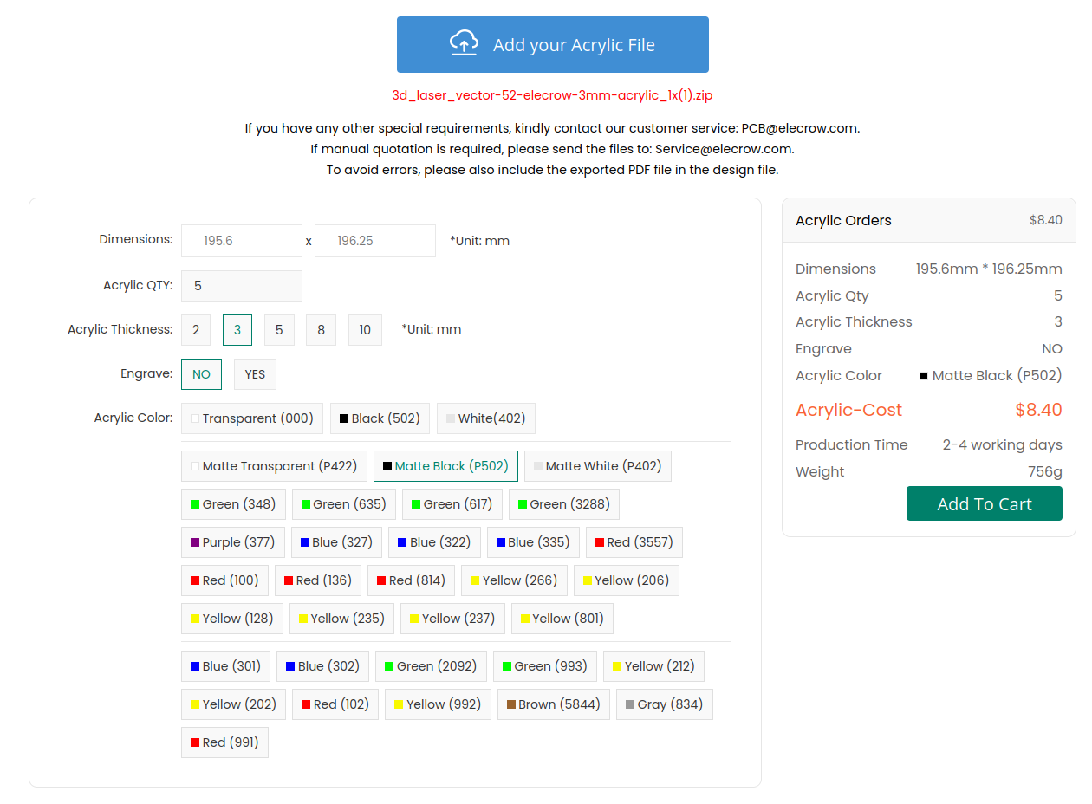1092x804 pixels.
Task: Pick Blue (301) color button
Action: point(226,666)
